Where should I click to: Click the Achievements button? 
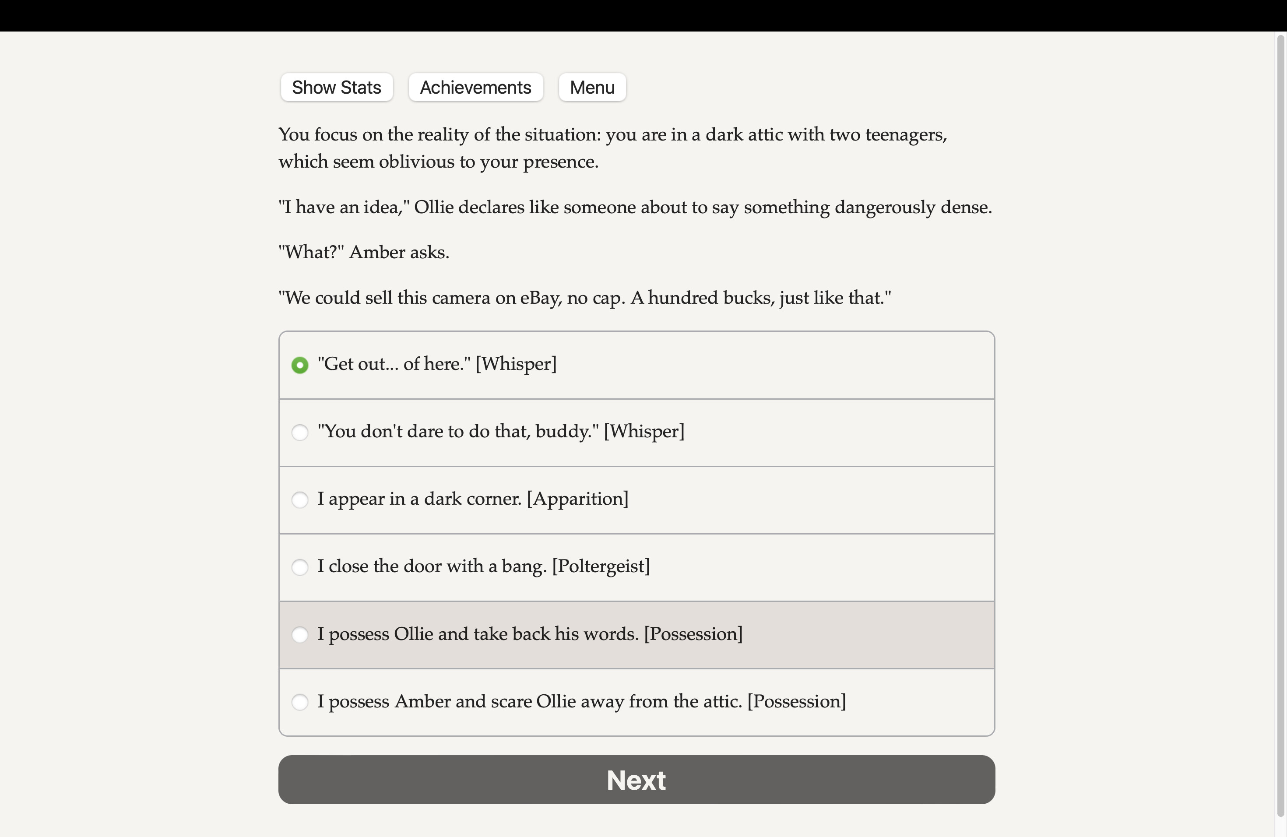click(x=475, y=87)
